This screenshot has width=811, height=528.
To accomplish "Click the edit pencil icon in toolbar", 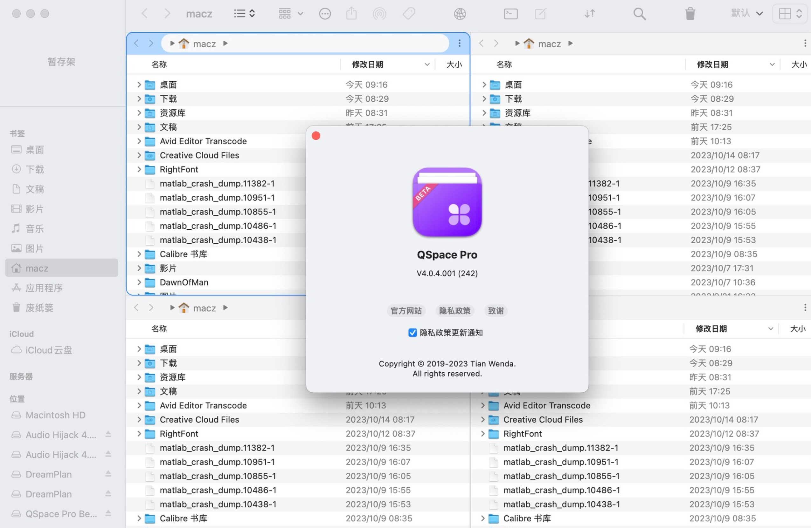I will 540,14.
